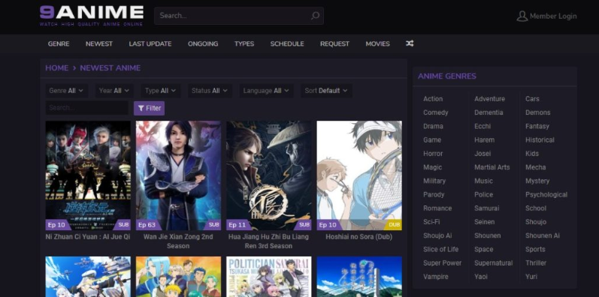Select the Adventure genre
The image size is (599, 297).
489,99
